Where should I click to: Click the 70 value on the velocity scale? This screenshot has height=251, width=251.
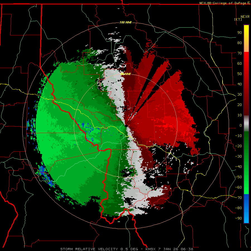point(240,53)
